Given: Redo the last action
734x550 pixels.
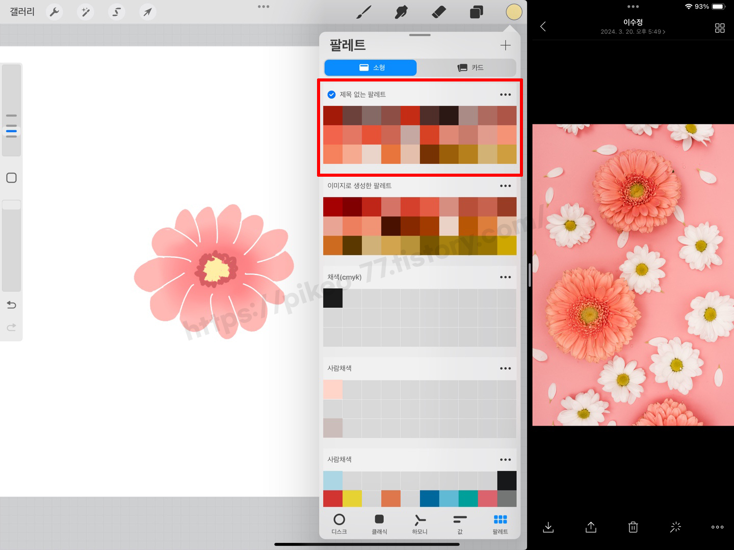Looking at the screenshot, I should coord(11,327).
